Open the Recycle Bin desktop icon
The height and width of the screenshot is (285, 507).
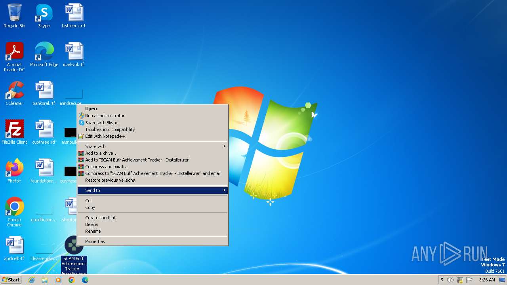(14, 16)
